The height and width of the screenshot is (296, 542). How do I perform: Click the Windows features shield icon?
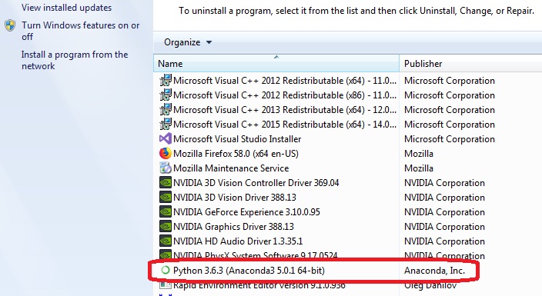[10, 25]
